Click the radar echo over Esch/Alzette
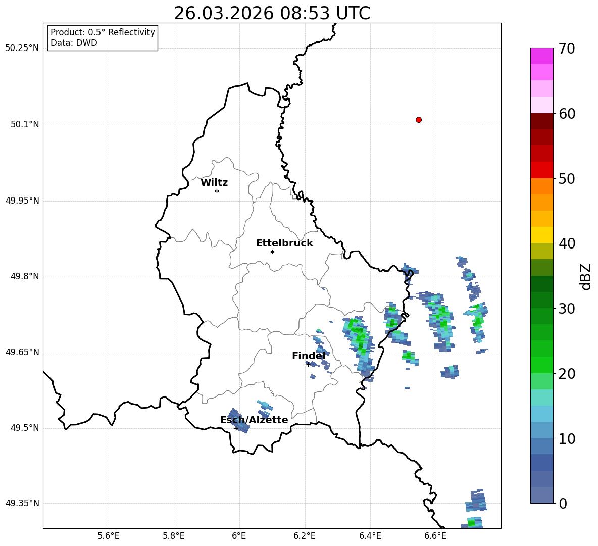Viewport: 598px width, 546px height. pyautogui.click(x=238, y=421)
